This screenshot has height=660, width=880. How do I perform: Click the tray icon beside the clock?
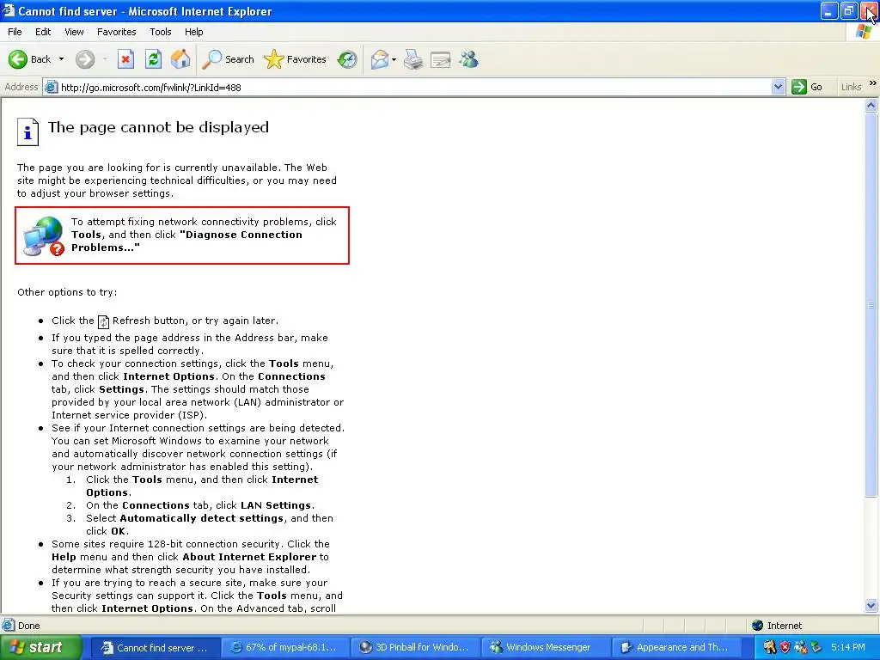point(816,648)
